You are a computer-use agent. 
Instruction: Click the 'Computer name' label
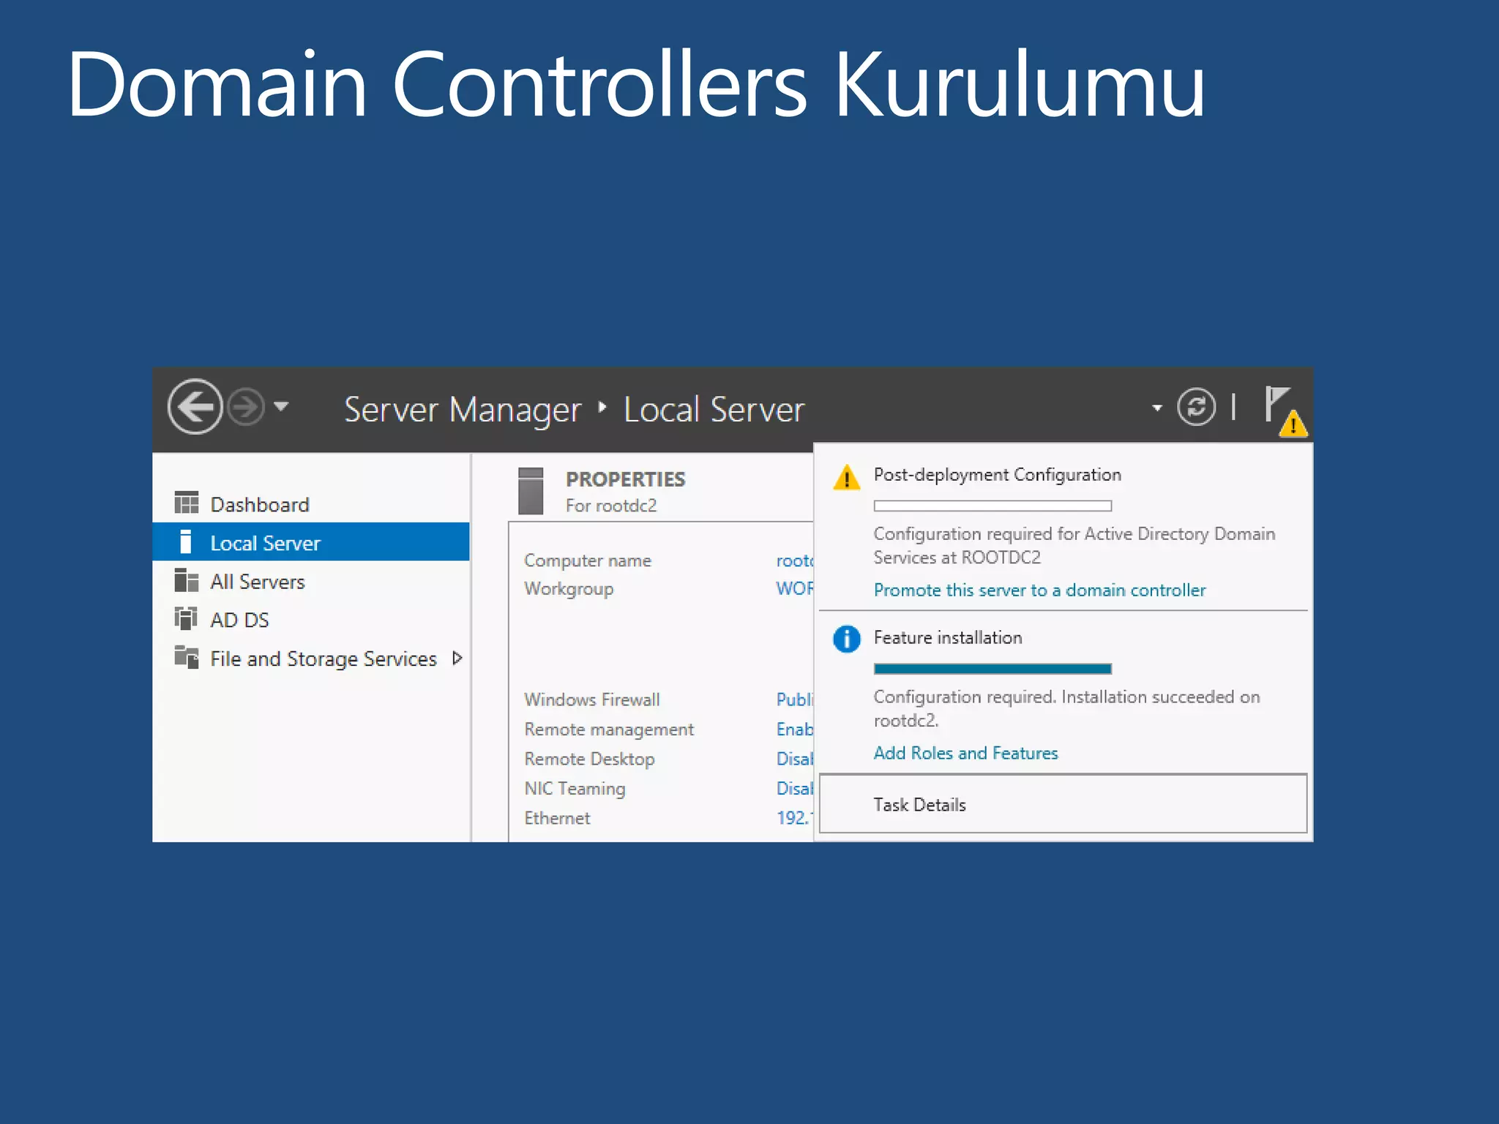(588, 561)
